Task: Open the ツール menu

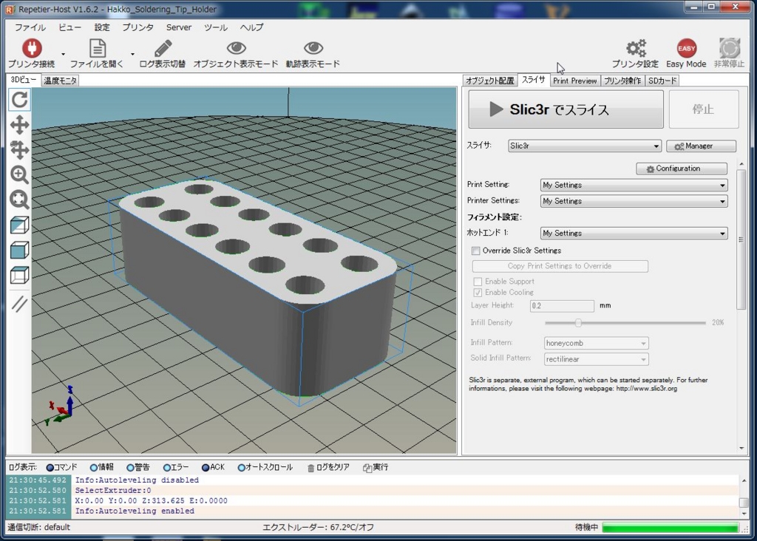Action: tap(215, 27)
